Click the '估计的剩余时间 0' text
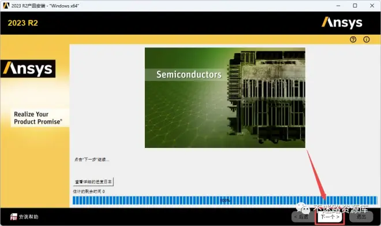381x226 pixels. [x=89, y=191]
